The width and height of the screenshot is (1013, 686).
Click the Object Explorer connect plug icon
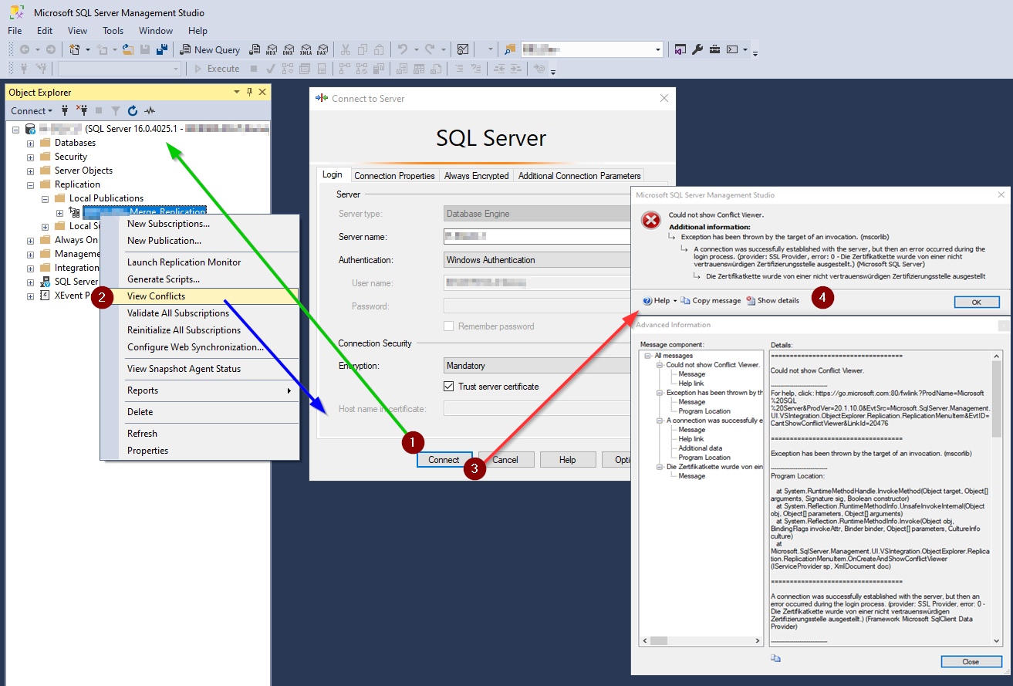tap(65, 110)
